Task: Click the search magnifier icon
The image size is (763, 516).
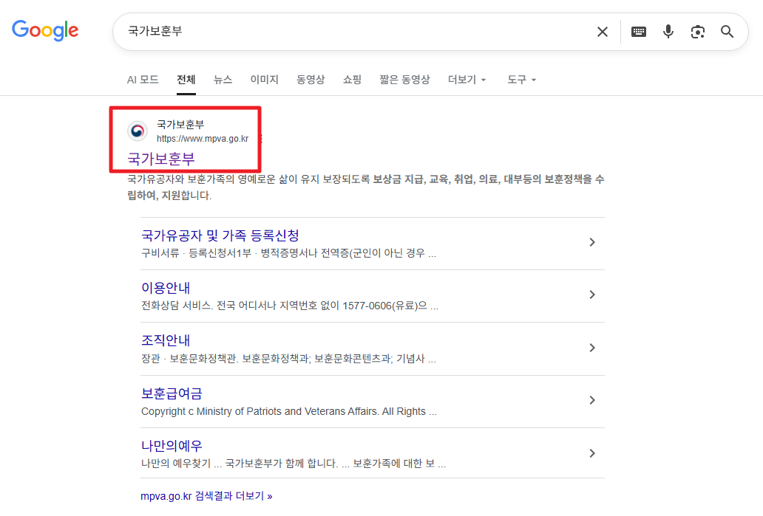Action: 727,32
